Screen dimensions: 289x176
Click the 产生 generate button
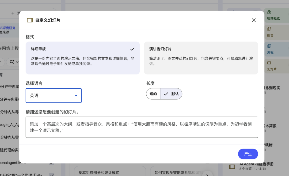coord(248,154)
